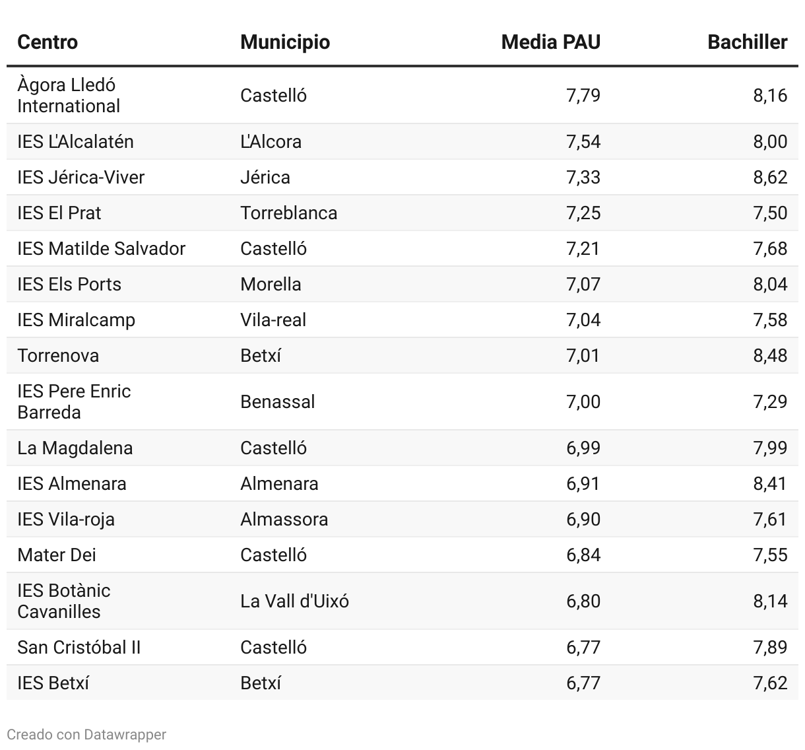
Task: Click the San Cristóbal II centro name
Action: [x=79, y=647]
